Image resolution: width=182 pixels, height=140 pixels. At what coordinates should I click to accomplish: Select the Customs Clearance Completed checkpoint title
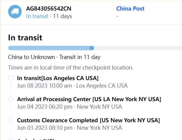88,120
